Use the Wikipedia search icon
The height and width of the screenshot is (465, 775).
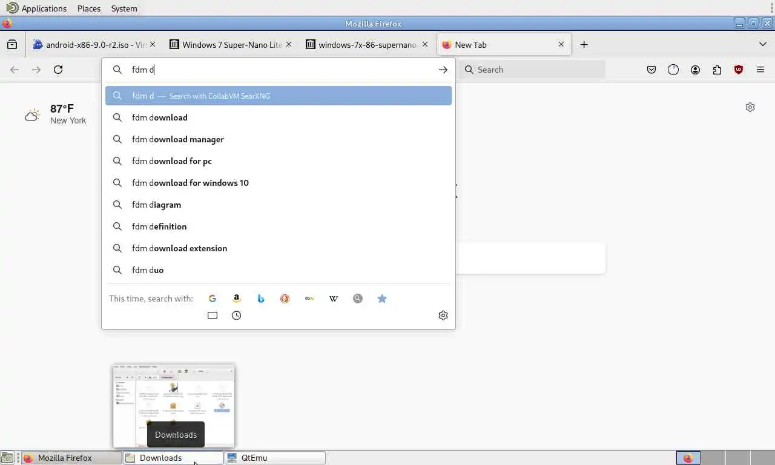(x=334, y=298)
